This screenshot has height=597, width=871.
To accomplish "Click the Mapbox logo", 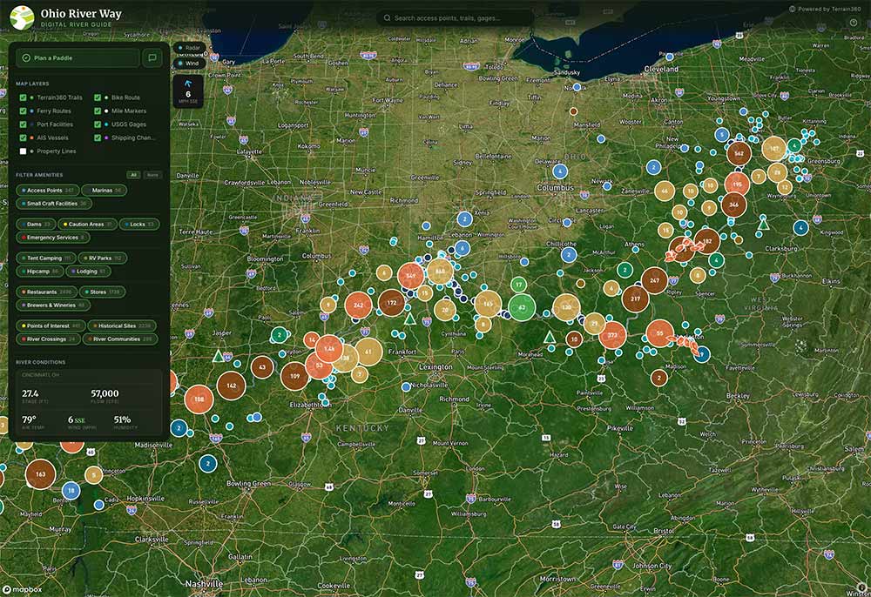I will click(x=19, y=587).
